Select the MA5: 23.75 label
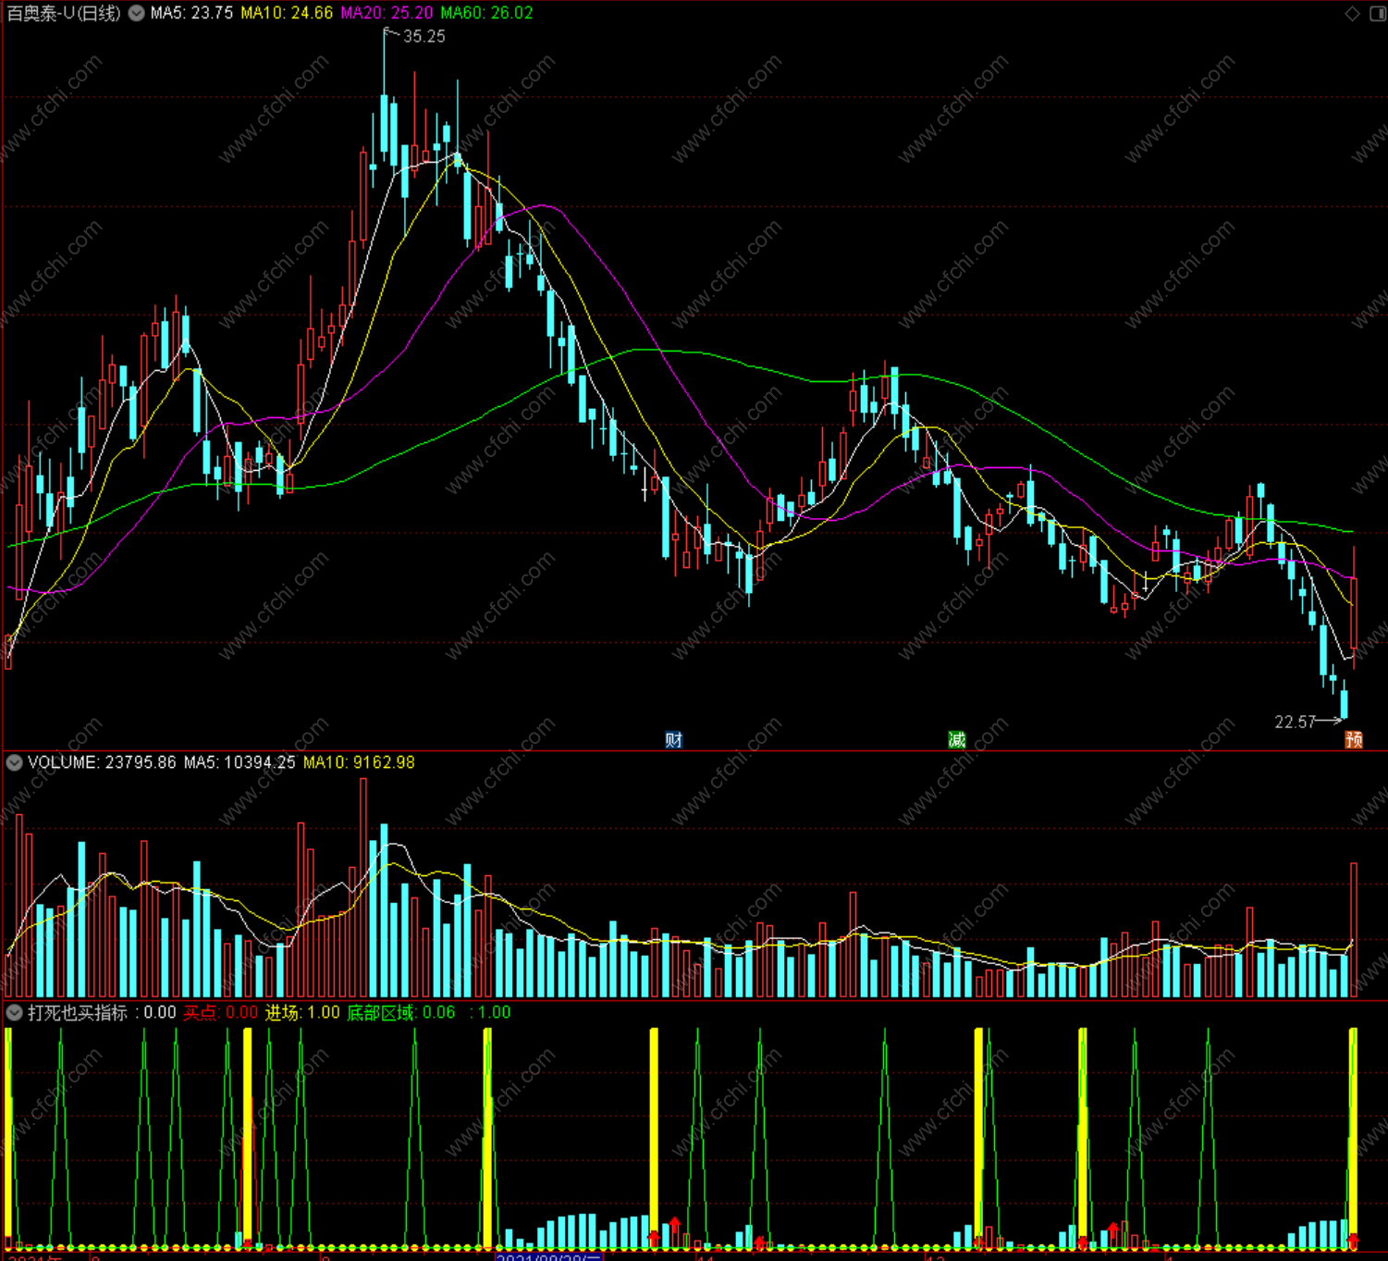 coord(191,13)
